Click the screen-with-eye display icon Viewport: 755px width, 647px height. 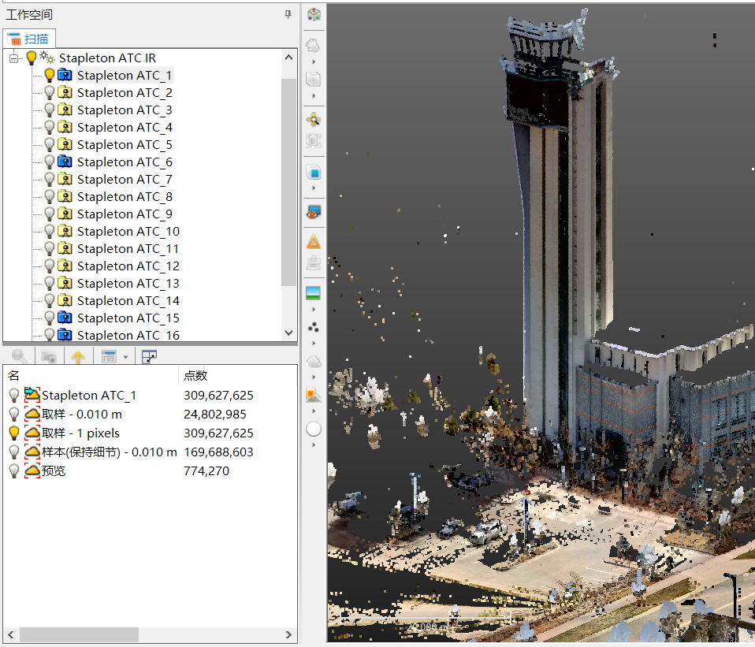[x=313, y=211]
